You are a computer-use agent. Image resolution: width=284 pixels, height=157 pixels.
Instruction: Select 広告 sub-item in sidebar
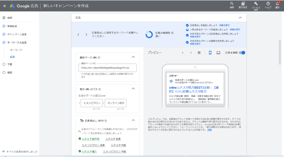click(x=12, y=57)
